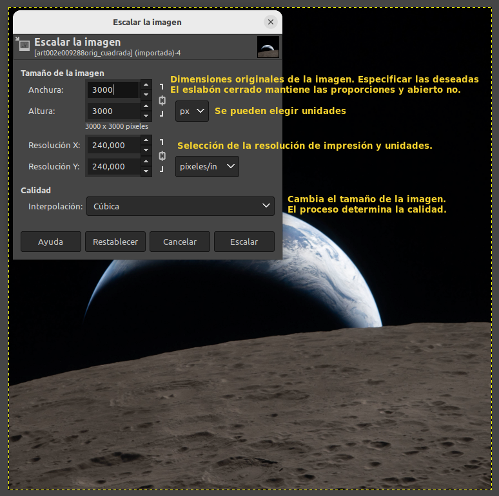Click the scale image icon in dialog header
Viewport: 499px width, 496px height.
coord(24,46)
